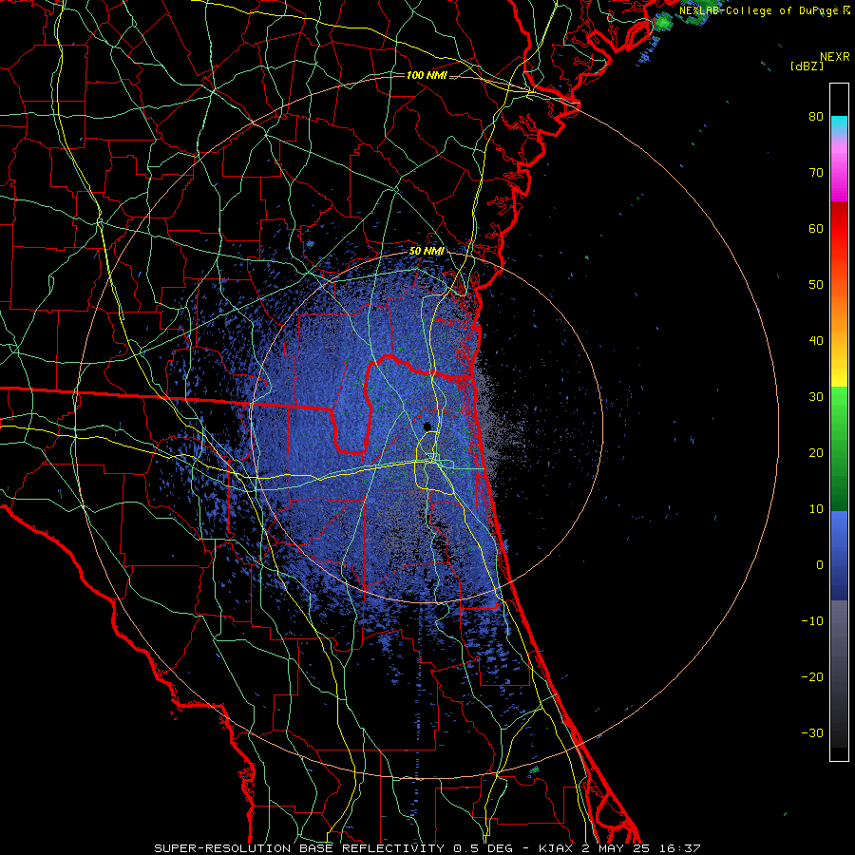Click the NEXR label above the color scale
855x855 pixels.
pos(834,57)
